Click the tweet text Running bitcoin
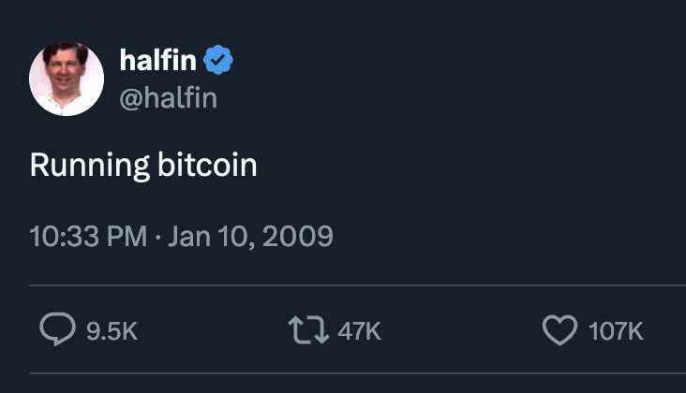 pyautogui.click(x=143, y=165)
